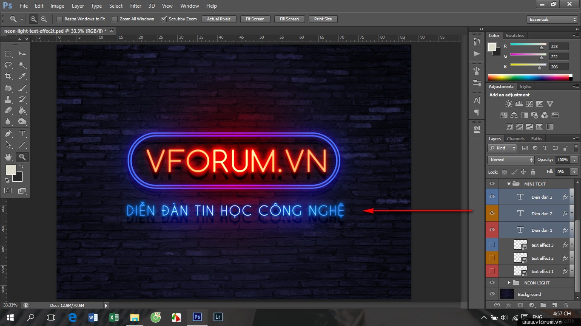The image size is (581, 326).
Task: Switch to the Channels tab
Action: click(515, 139)
